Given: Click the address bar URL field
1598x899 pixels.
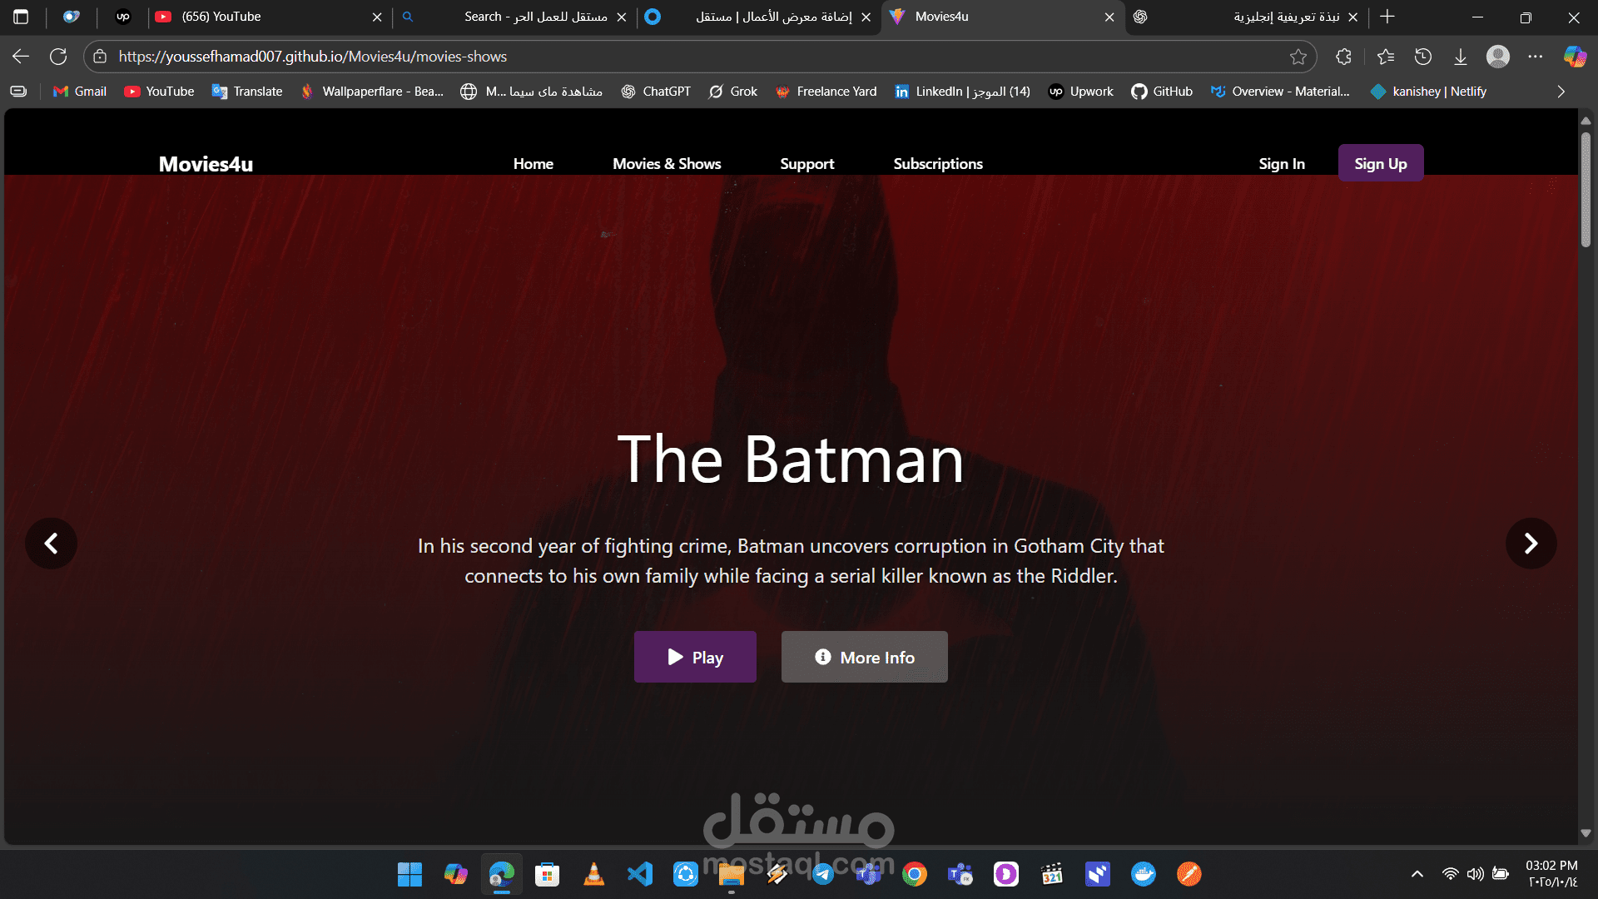Looking at the screenshot, I should pyautogui.click(x=666, y=57).
